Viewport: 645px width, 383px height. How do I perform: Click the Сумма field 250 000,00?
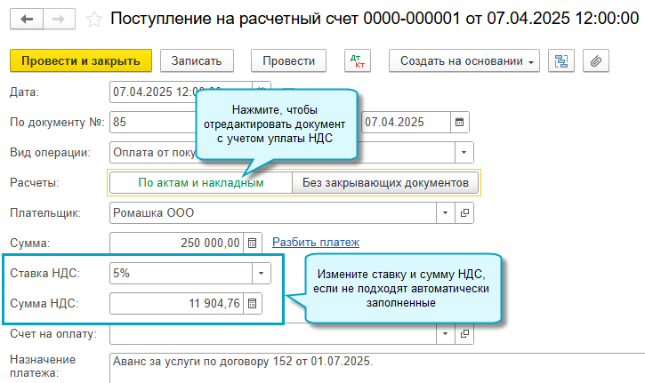176,243
